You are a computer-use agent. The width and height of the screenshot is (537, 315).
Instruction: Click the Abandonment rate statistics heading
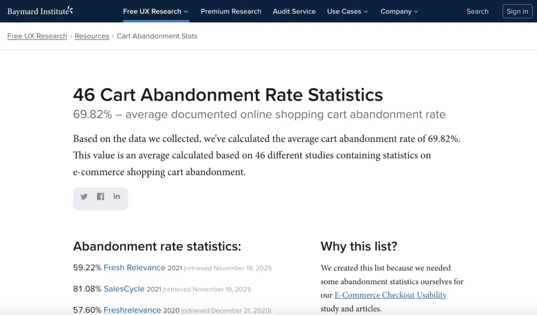coord(157,246)
